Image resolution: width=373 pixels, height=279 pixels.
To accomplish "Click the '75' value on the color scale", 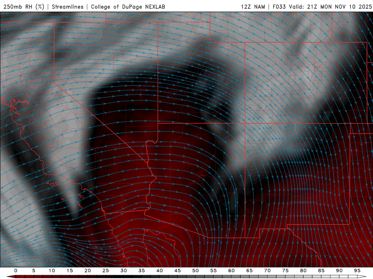I will pos(285,271).
